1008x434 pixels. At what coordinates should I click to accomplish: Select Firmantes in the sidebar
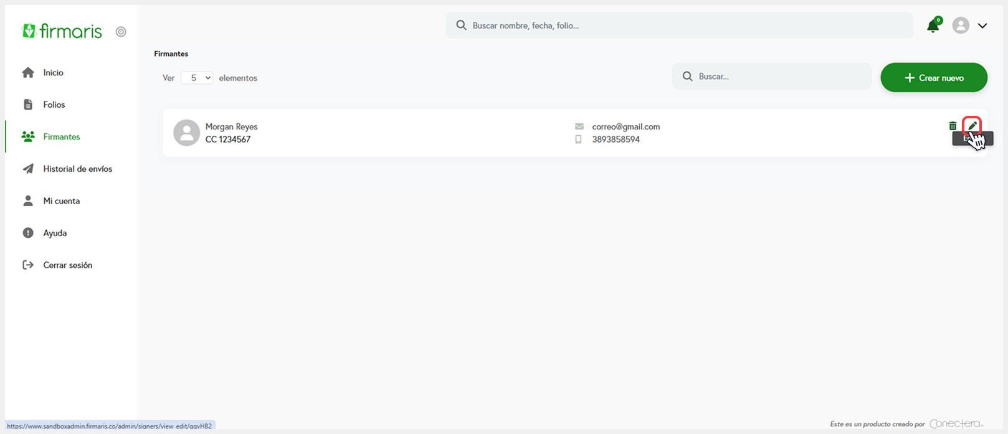click(61, 137)
